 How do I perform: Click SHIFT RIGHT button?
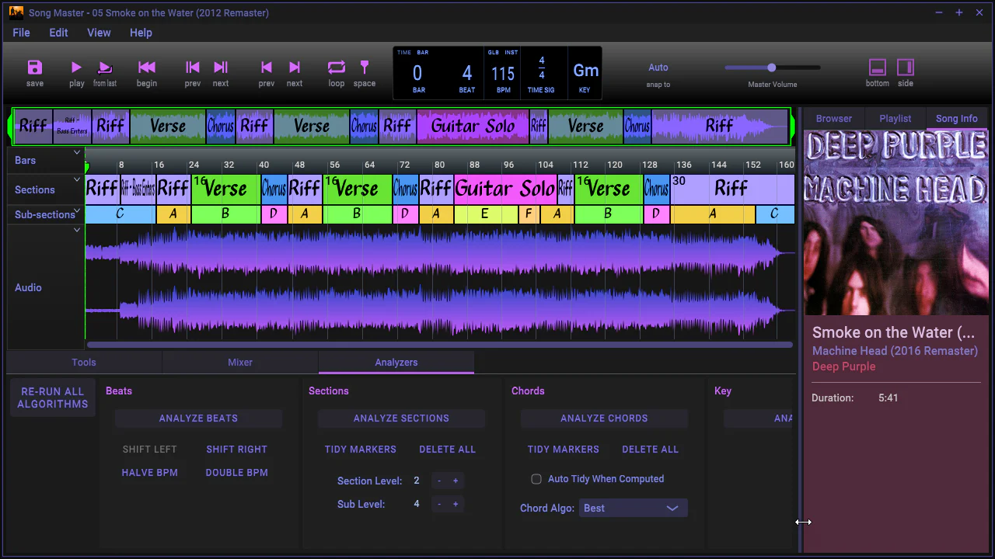pyautogui.click(x=236, y=450)
